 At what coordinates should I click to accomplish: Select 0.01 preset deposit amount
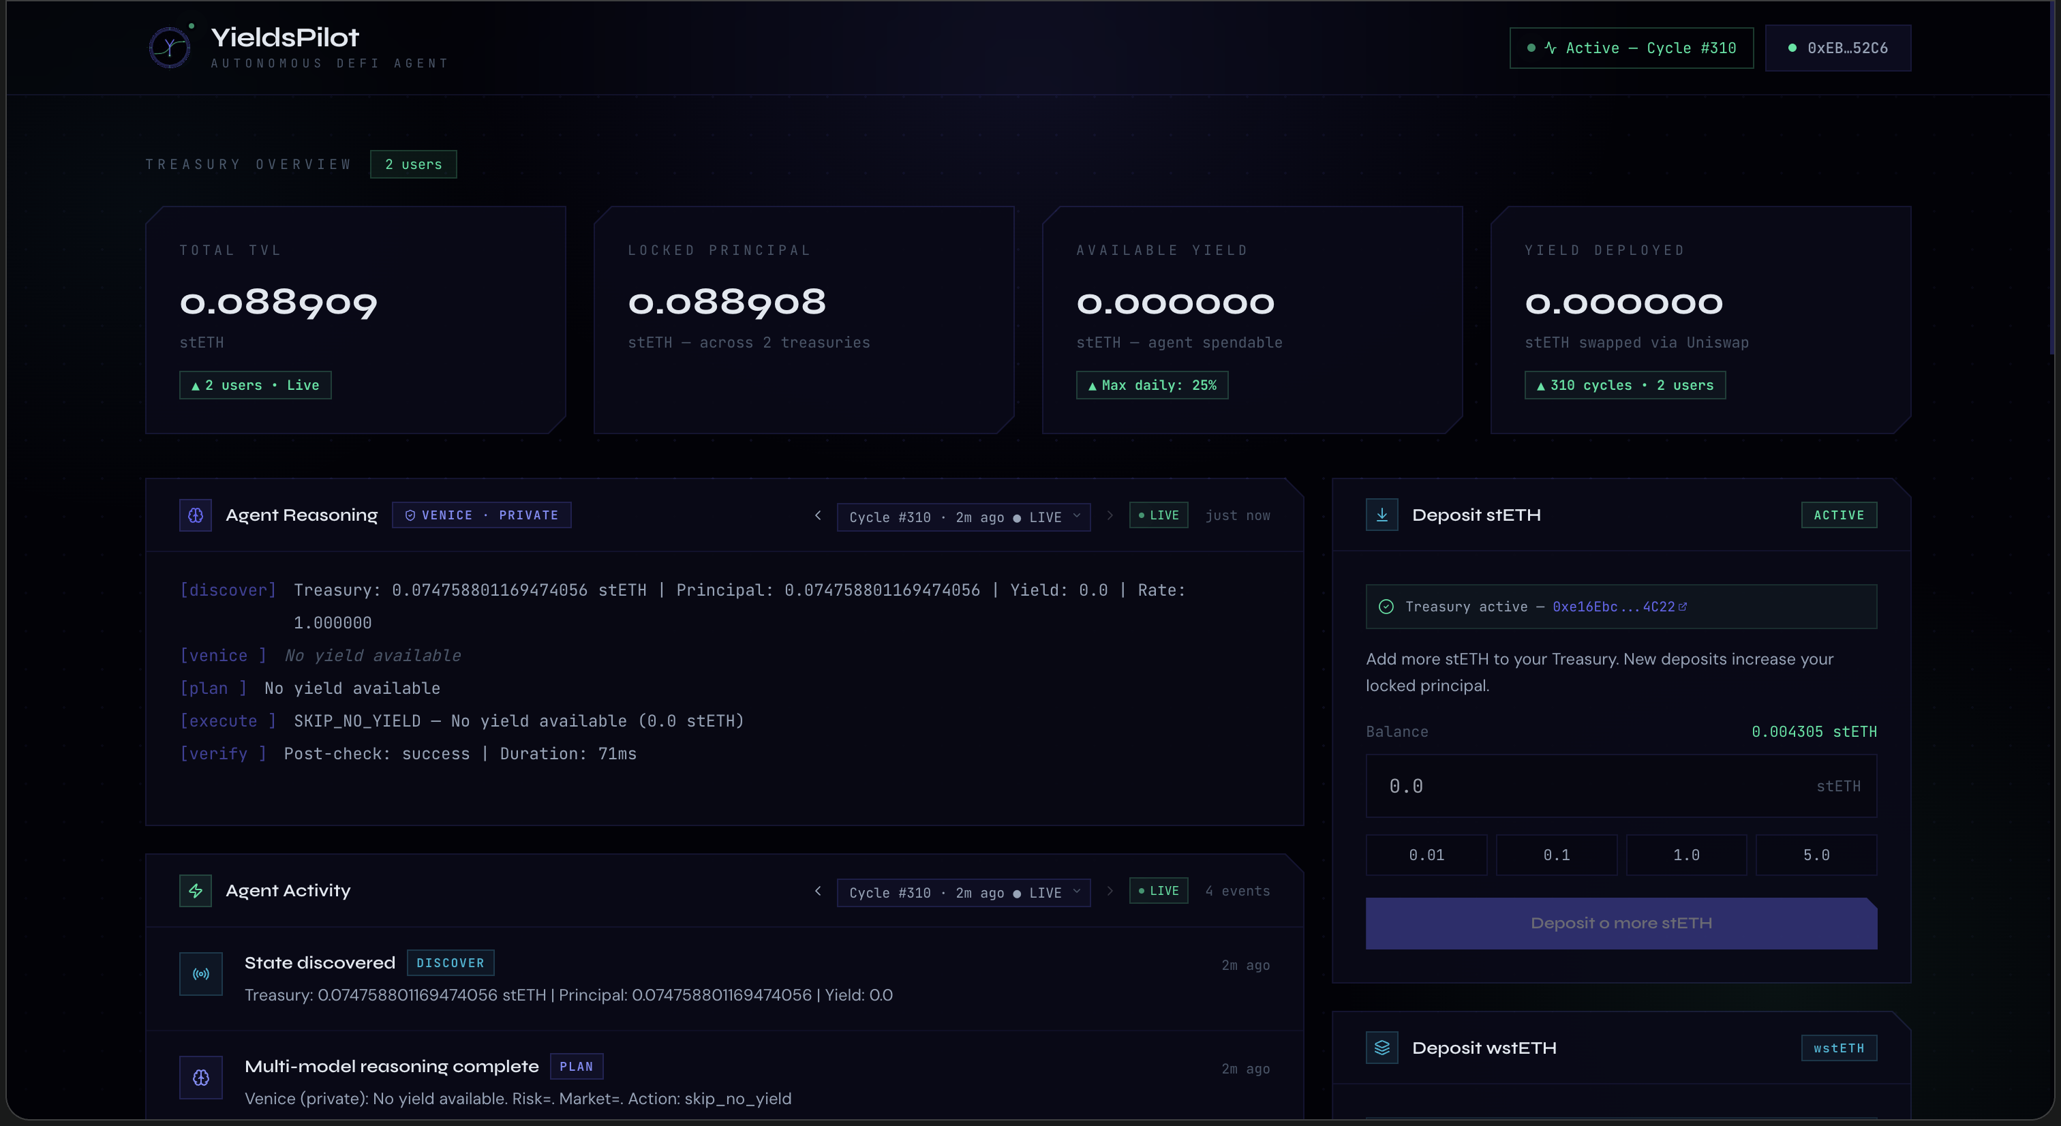coord(1426,855)
